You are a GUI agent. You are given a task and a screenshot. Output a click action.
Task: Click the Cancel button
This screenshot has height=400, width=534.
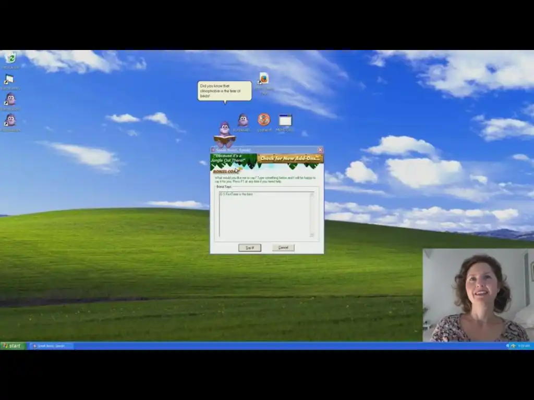coord(283,247)
